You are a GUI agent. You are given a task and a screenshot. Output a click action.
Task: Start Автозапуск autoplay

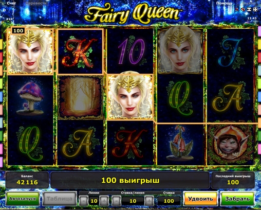click(23, 199)
